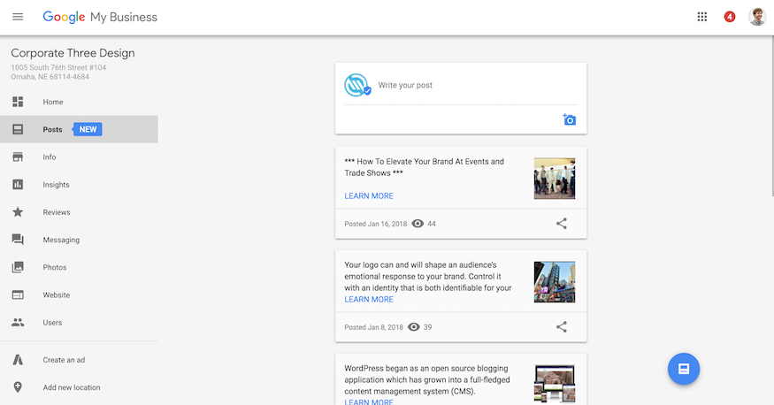Click the address line 1005 South 76th Street
774x405 pixels.
coord(58,67)
